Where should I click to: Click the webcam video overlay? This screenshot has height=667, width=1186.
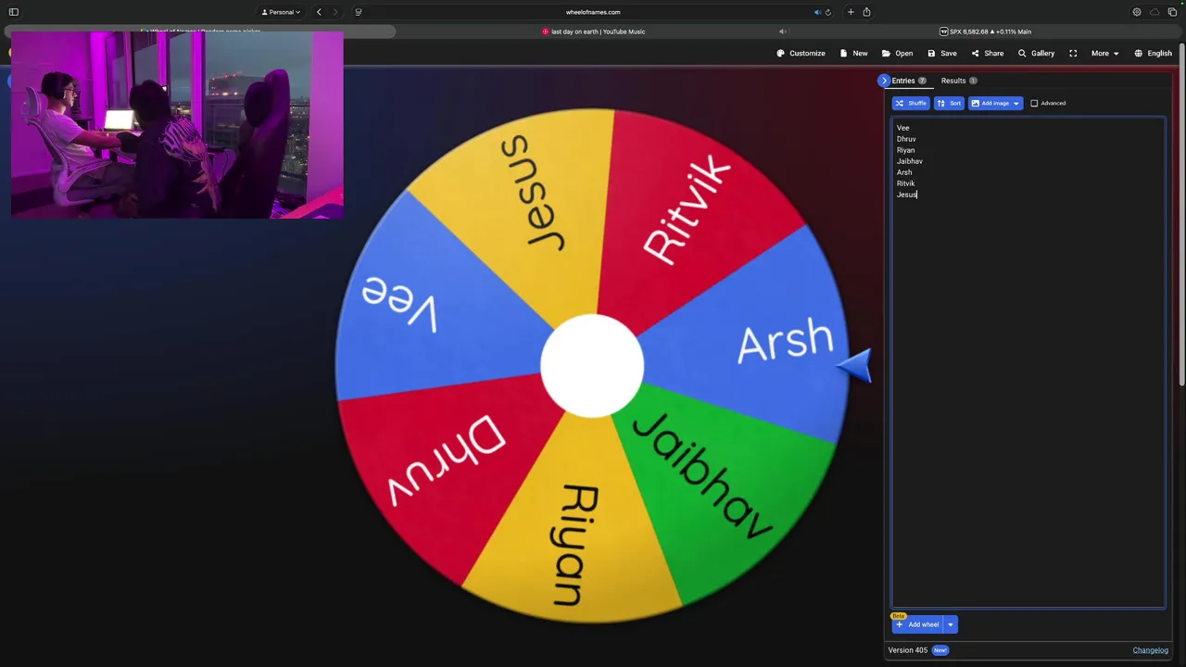coord(177,125)
